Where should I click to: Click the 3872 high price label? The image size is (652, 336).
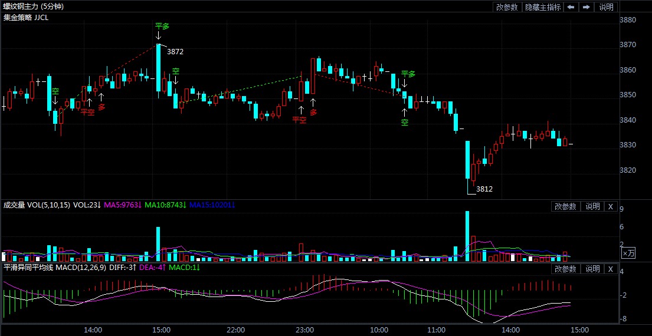(175, 52)
